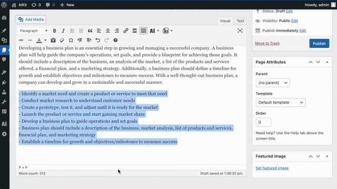Open the AI text tools menu
This screenshot has width=337, height=189.
[x=154, y=31]
